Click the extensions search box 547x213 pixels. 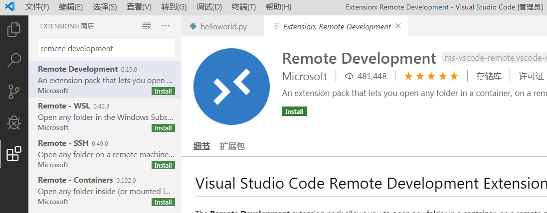[x=106, y=48]
